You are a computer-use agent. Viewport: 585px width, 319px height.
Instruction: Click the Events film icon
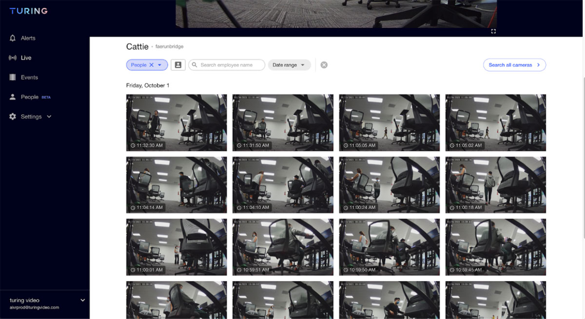click(13, 77)
